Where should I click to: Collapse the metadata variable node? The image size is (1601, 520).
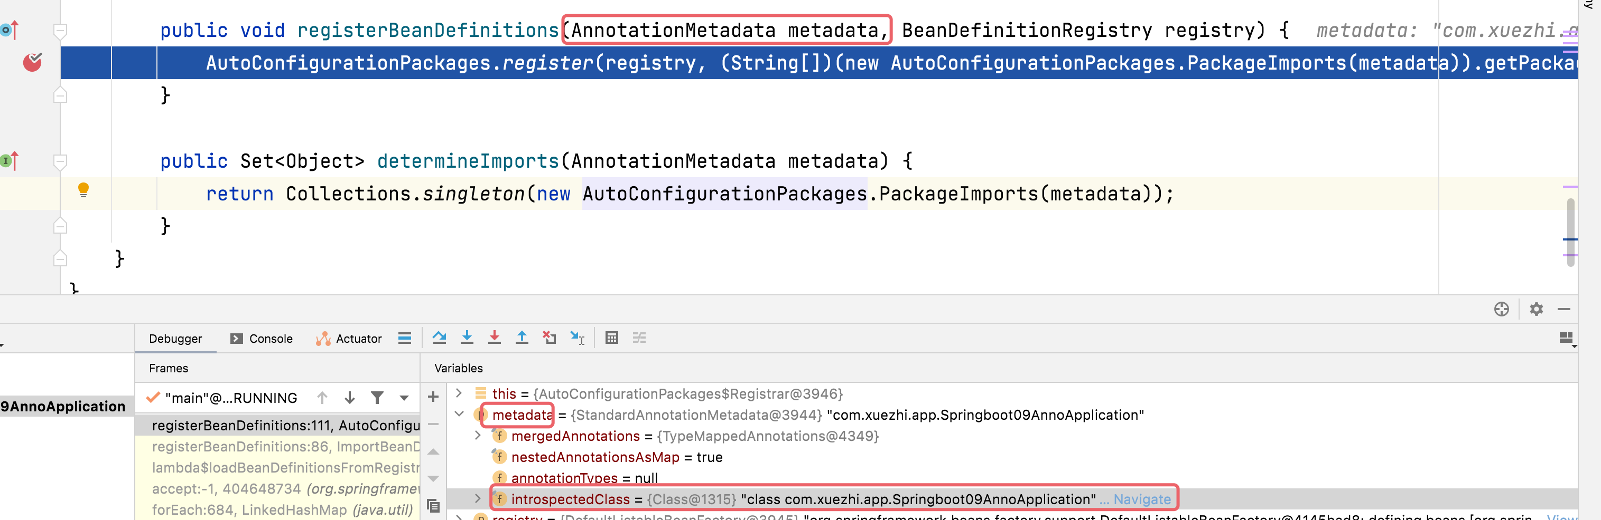459,414
